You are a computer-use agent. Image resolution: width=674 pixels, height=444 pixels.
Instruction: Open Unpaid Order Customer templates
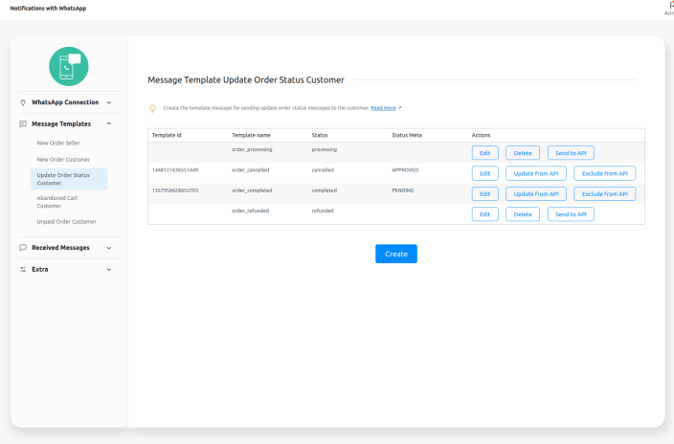(x=66, y=221)
